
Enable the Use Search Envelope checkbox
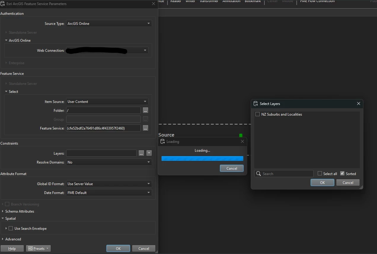click(x=11, y=228)
